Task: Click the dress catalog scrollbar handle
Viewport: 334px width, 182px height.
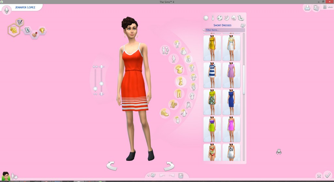Action: pos(244,80)
